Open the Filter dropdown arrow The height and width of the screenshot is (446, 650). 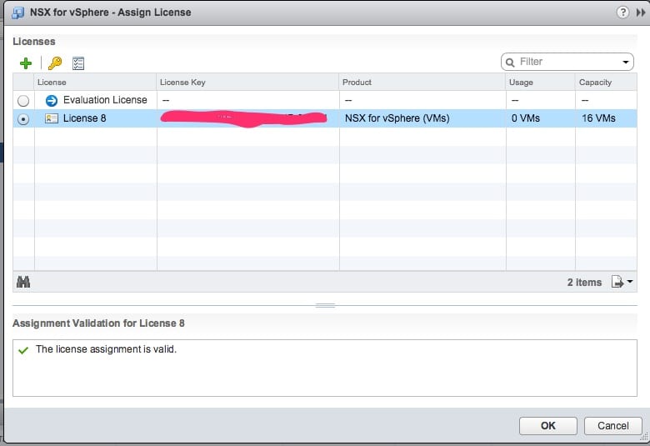[626, 62]
